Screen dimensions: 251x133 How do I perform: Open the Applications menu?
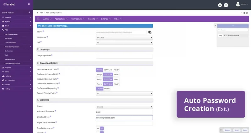[61, 19]
